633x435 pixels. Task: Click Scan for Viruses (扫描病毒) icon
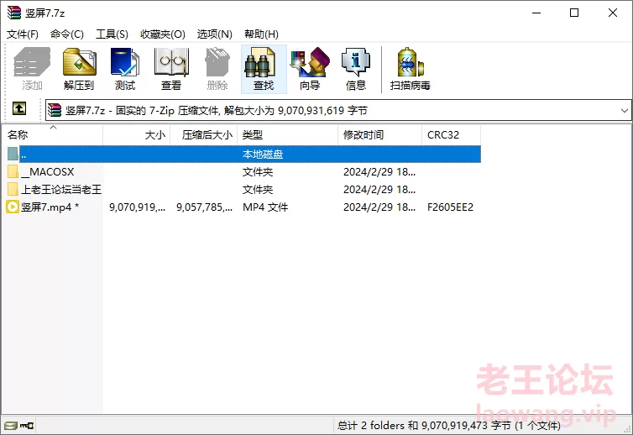pyautogui.click(x=411, y=69)
